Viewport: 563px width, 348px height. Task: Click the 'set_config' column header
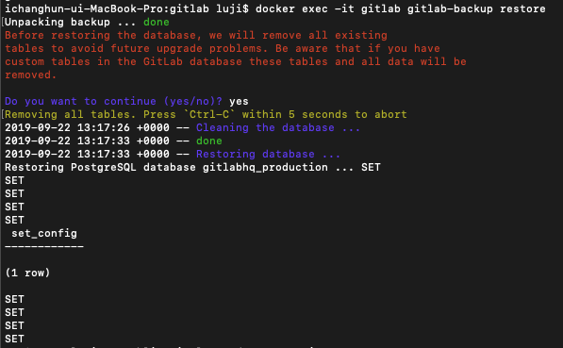[x=44, y=234]
